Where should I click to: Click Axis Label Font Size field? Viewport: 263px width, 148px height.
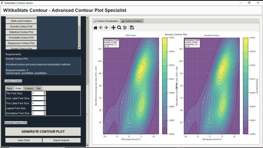(x=37, y=98)
